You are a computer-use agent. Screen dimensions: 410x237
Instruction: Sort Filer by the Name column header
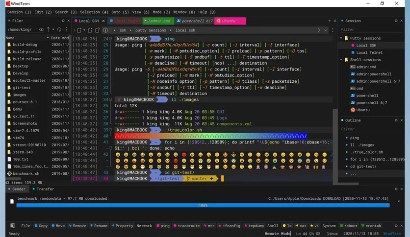[x=27, y=38]
